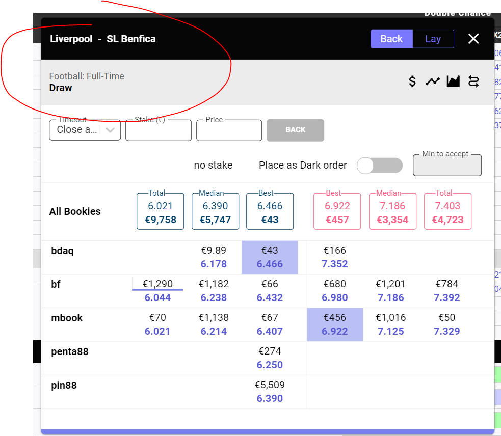Click the no stake status text

point(213,165)
